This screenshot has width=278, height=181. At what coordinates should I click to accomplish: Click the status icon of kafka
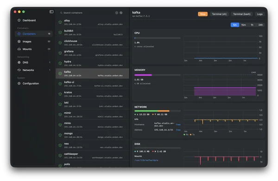pyautogui.click(x=60, y=74)
